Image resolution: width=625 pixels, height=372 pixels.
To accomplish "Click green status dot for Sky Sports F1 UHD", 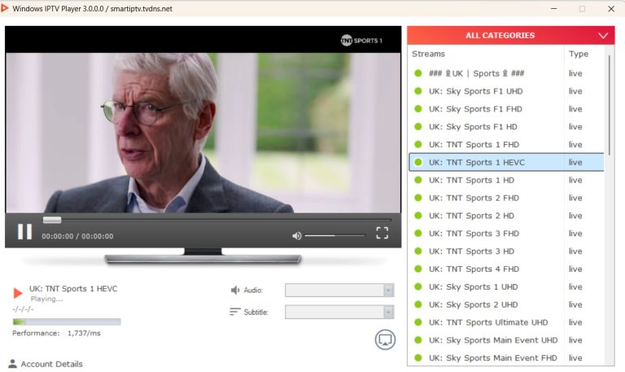I will click(x=417, y=91).
